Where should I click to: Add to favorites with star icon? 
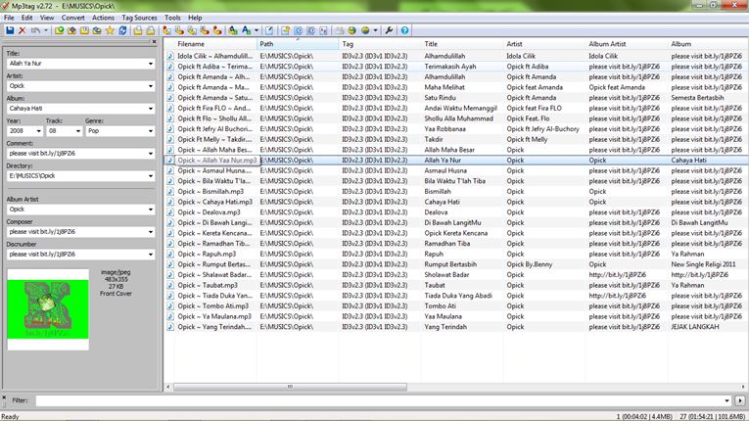point(110,30)
